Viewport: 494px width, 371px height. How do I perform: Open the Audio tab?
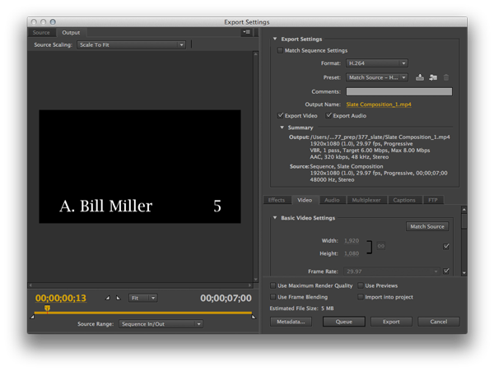pos(332,200)
